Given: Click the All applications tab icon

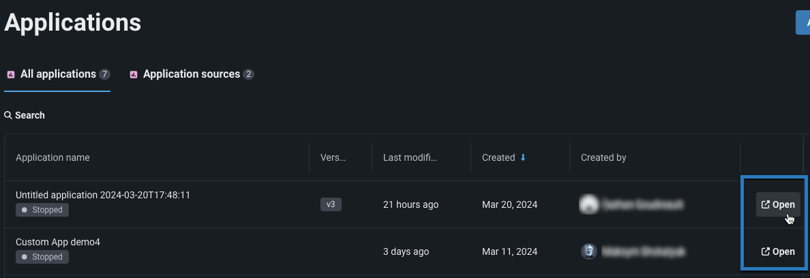Looking at the screenshot, I should tap(10, 74).
